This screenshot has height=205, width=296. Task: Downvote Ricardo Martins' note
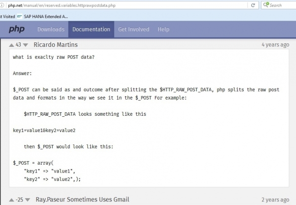tap(26, 45)
